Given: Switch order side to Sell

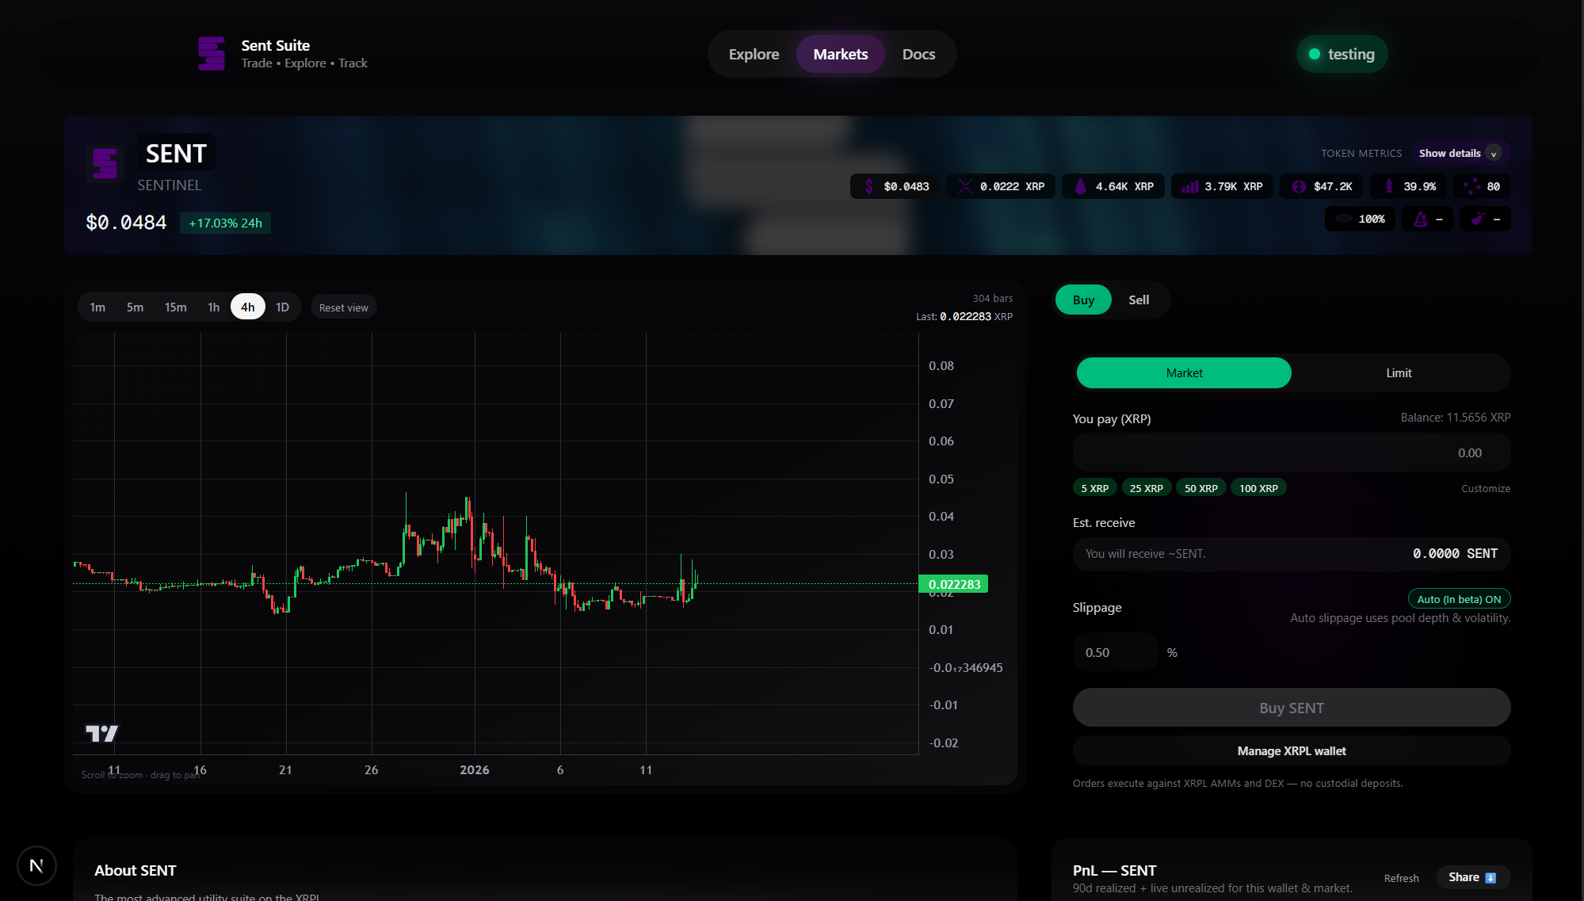Looking at the screenshot, I should (1138, 300).
